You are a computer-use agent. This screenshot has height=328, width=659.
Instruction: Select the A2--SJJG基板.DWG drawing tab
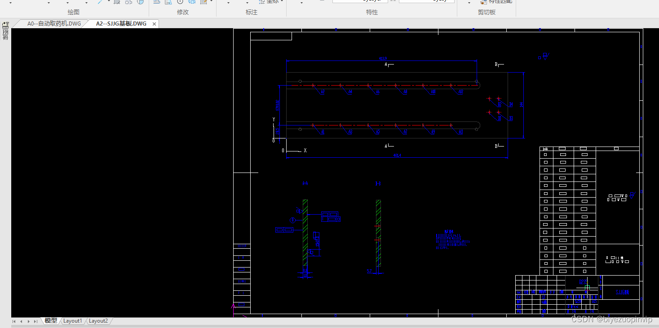121,24
